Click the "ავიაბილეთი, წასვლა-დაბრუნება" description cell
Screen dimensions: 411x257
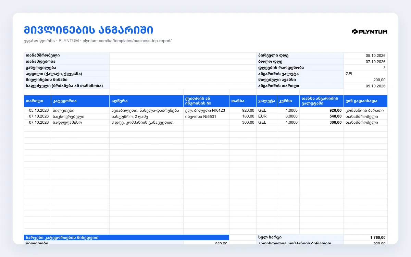click(x=146, y=110)
